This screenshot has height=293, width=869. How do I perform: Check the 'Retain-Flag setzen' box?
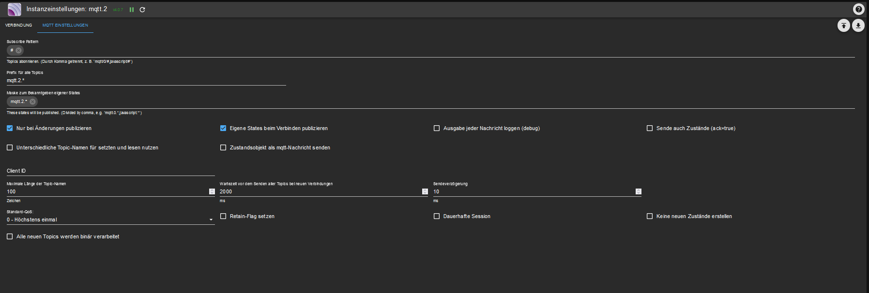[x=223, y=216]
